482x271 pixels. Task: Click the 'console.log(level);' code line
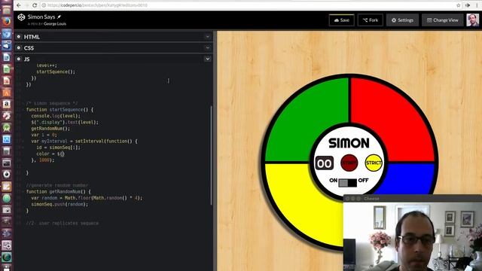pos(56,116)
